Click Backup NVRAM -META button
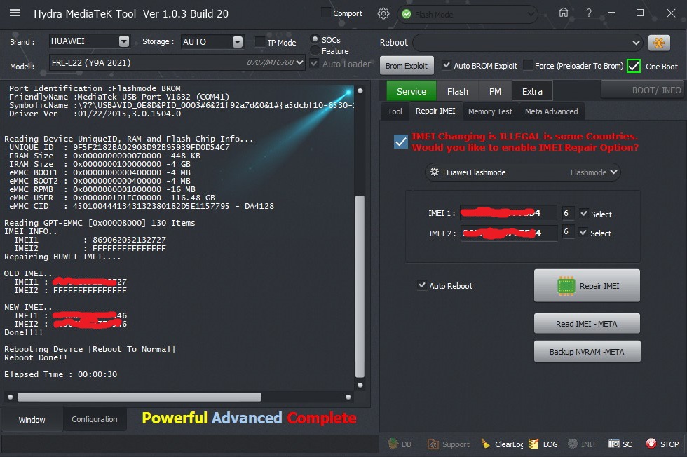 click(x=587, y=351)
